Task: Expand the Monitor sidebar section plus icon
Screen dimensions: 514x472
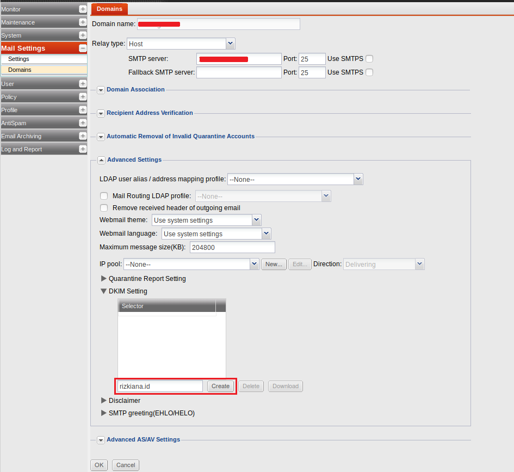Action: point(82,9)
